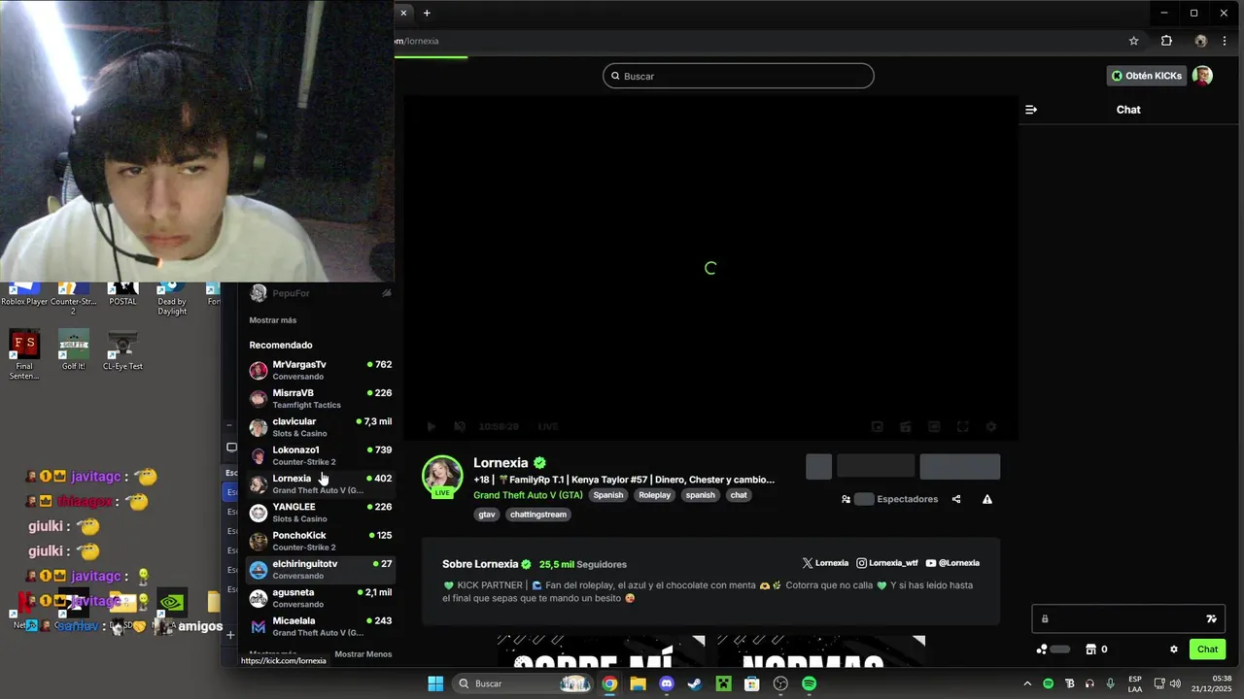Select the Roleplay tag
1244x699 pixels.
pyautogui.click(x=654, y=495)
